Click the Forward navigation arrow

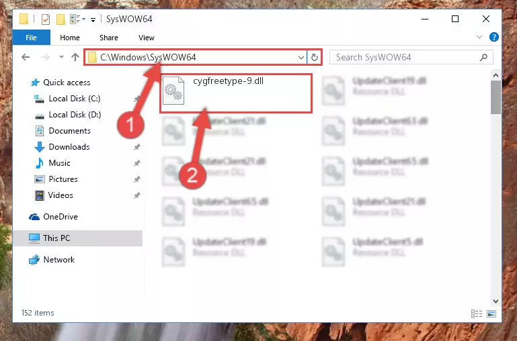tap(45, 57)
